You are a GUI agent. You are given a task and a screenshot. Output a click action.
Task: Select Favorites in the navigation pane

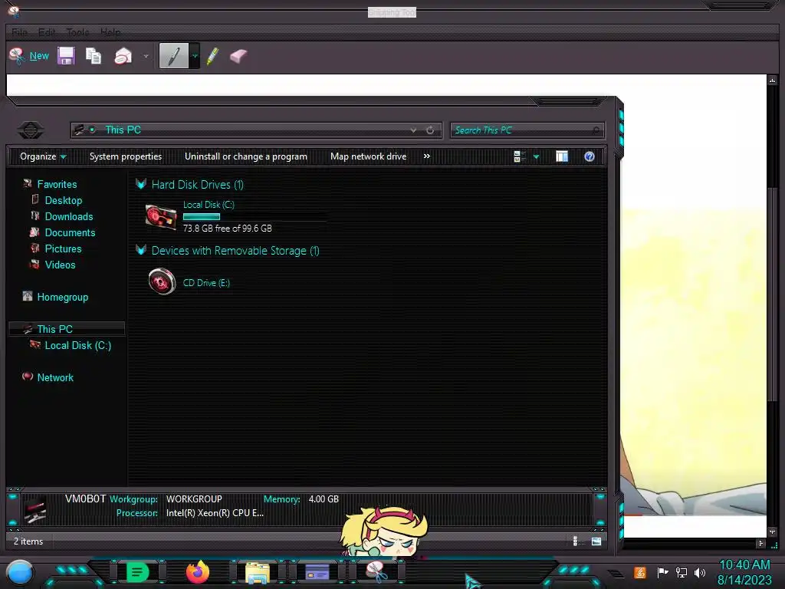point(57,184)
